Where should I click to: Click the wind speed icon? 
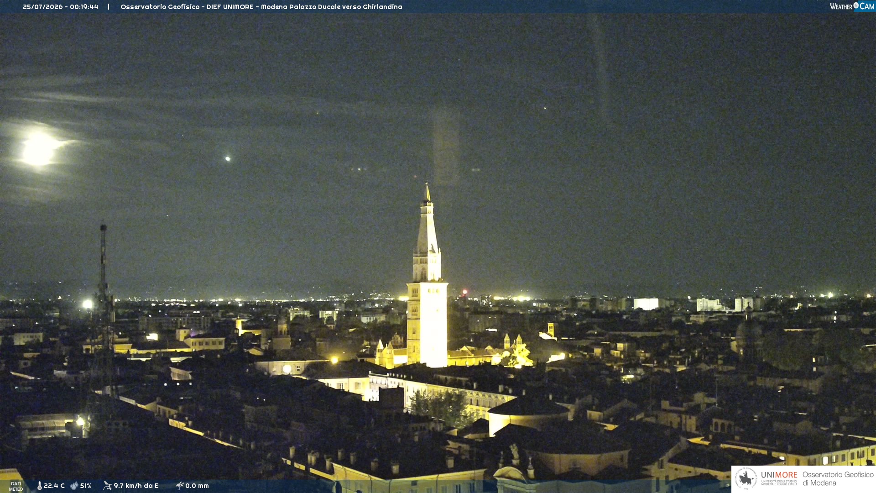point(107,486)
